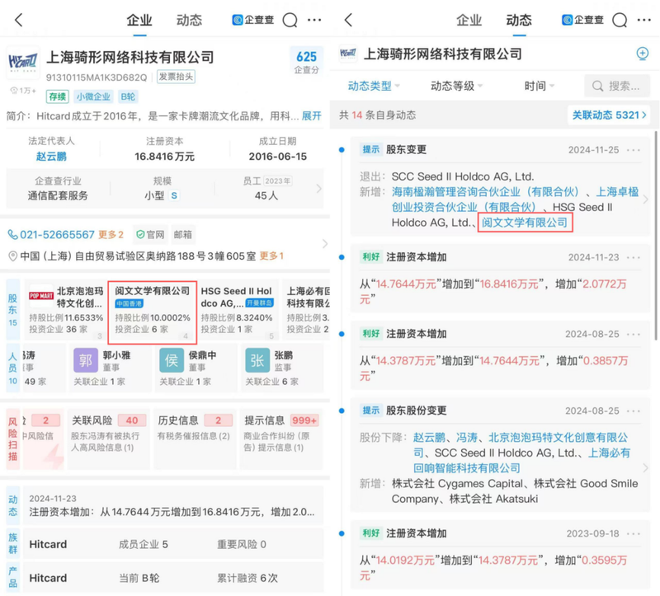660x596 pixels.
Task: Tap the 企查查 logo on right header
Action: pos(582,20)
